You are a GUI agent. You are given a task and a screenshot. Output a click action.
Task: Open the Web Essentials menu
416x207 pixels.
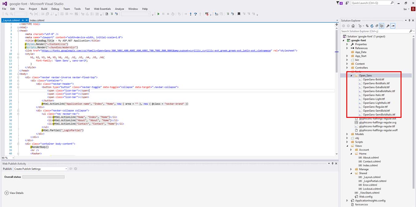pos(103,9)
